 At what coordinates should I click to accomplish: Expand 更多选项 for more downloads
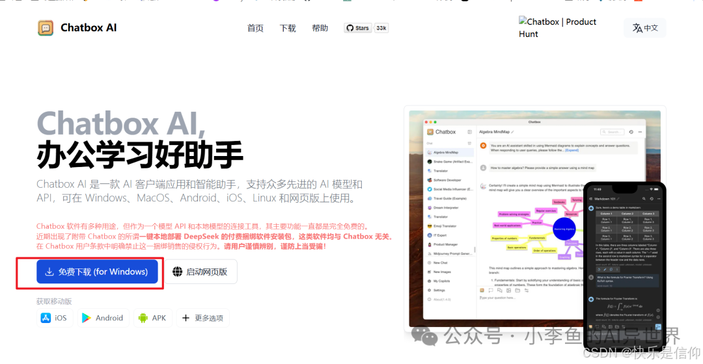[202, 318]
